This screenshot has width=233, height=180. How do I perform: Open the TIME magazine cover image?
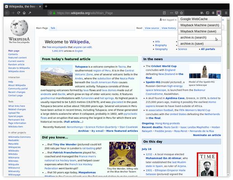207,164
